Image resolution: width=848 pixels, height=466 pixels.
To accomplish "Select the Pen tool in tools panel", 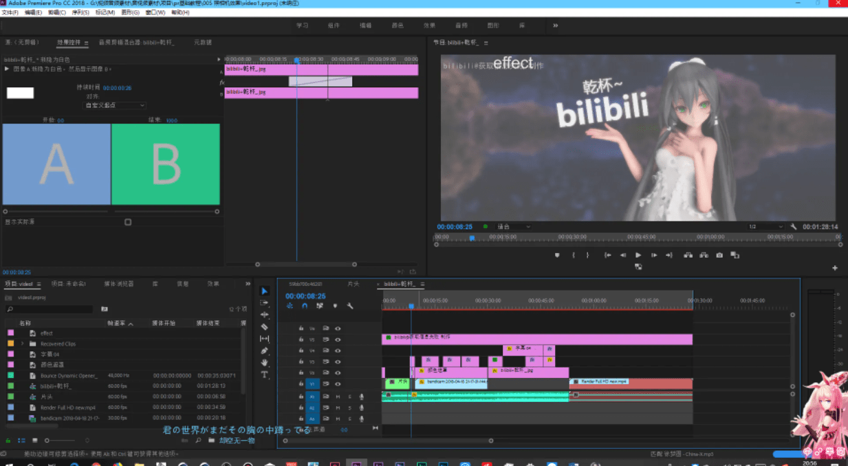I will (265, 351).
